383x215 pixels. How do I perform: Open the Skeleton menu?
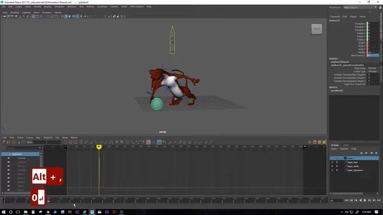(x=72, y=7)
